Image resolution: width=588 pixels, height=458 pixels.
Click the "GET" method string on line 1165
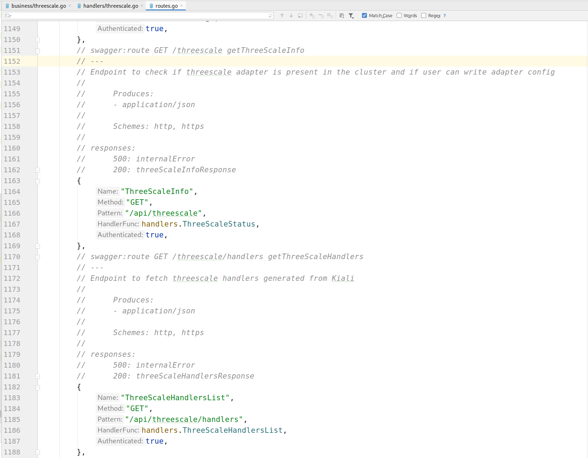(x=137, y=202)
